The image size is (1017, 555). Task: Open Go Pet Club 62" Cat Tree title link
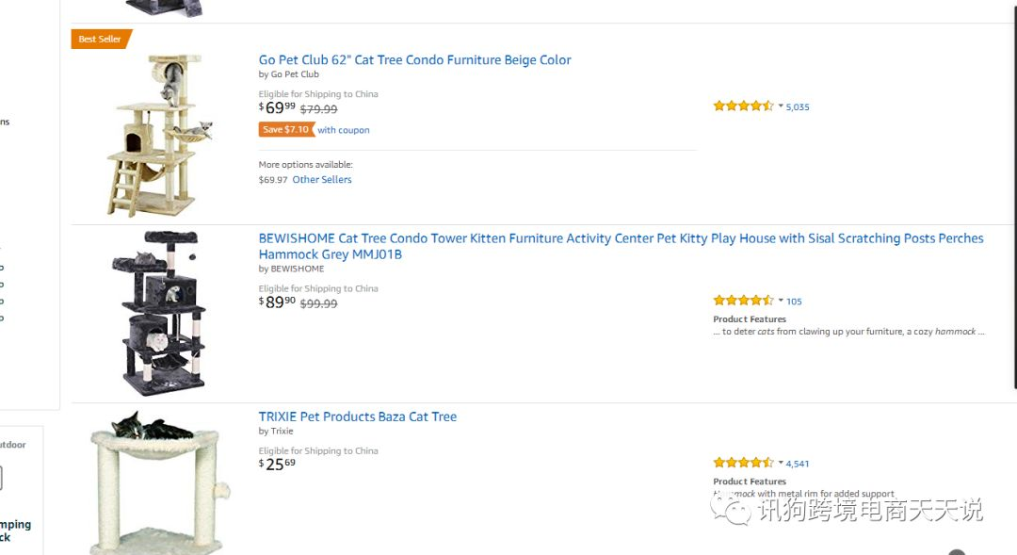[x=414, y=59]
